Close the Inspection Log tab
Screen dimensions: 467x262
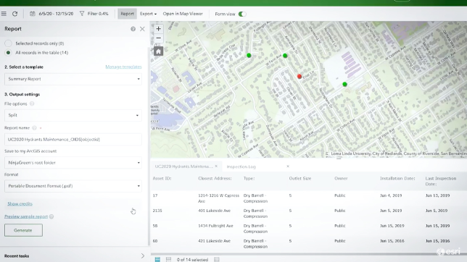pos(288,166)
